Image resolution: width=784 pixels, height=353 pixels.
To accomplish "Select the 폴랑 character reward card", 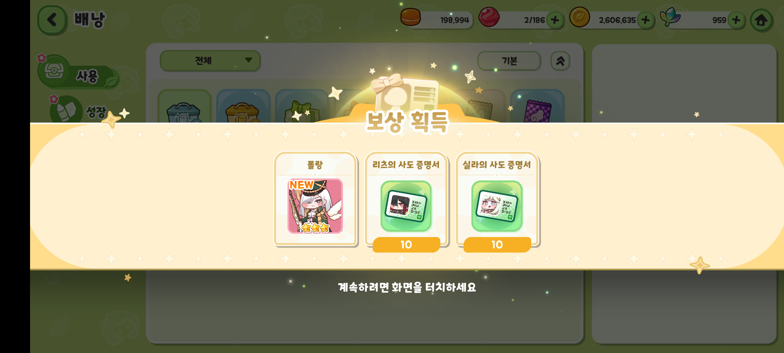I will pos(315,199).
